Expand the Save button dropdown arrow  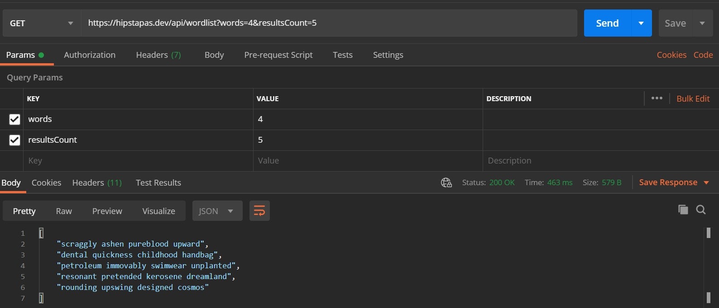(x=702, y=23)
